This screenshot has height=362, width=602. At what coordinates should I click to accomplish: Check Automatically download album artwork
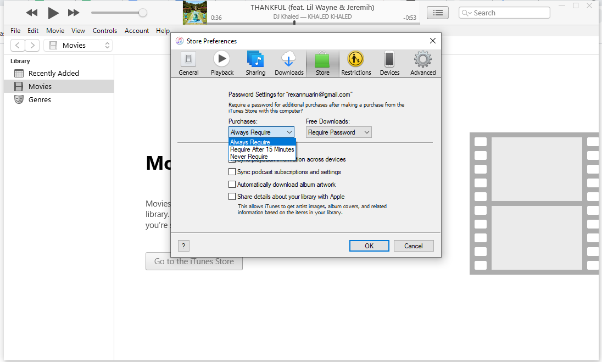(232, 185)
